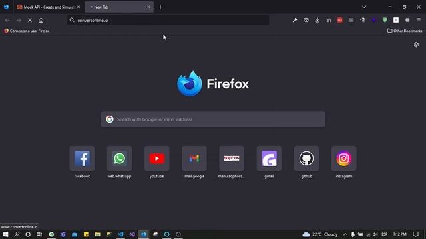Focus the address bar showing convertonline.io
Image resolution: width=426 pixels, height=239 pixels.
pyautogui.click(x=168, y=20)
